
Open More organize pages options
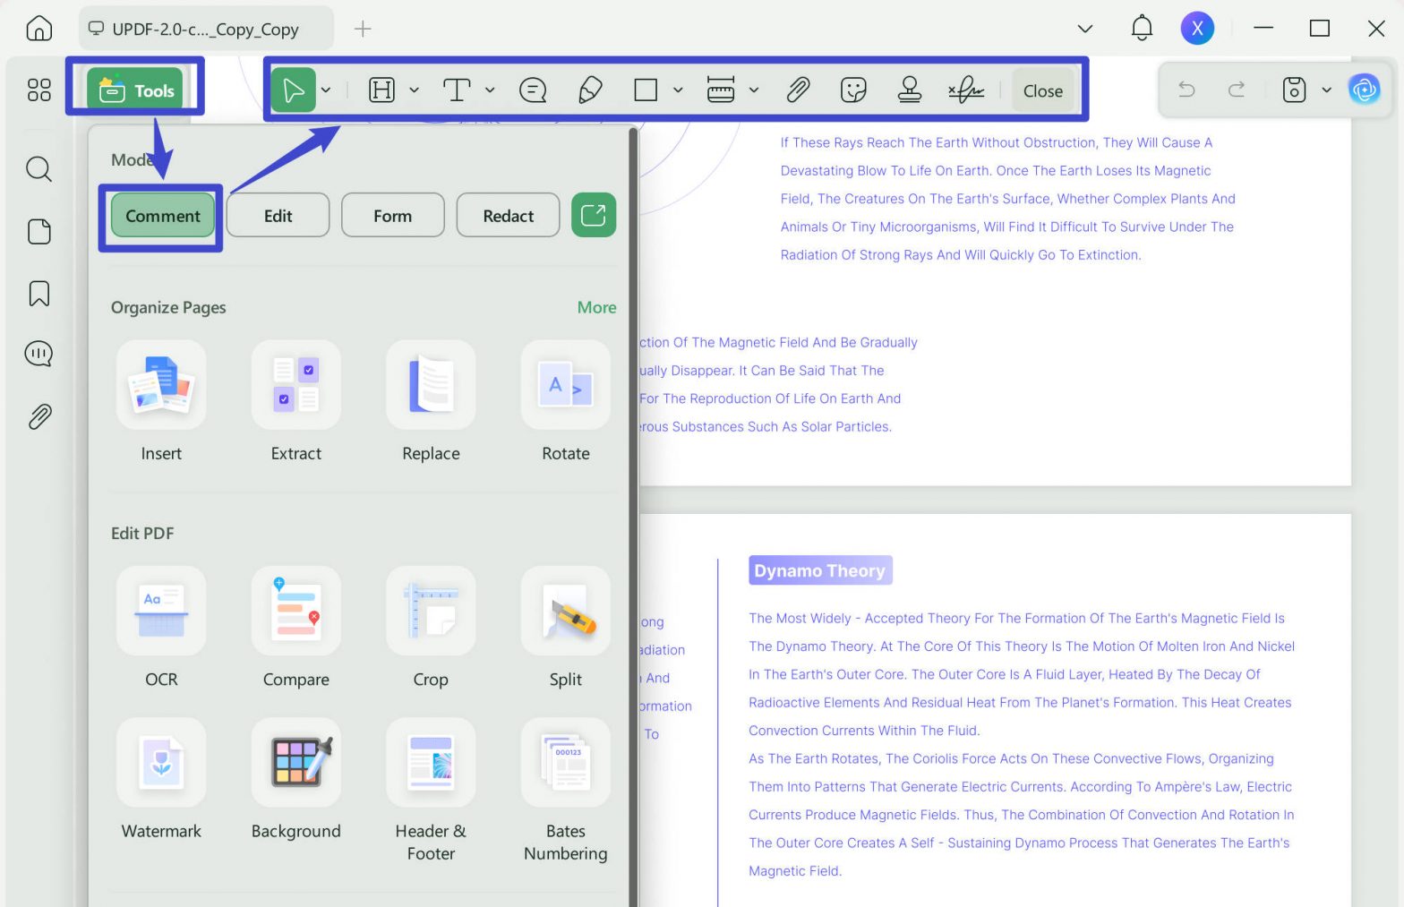coord(596,307)
